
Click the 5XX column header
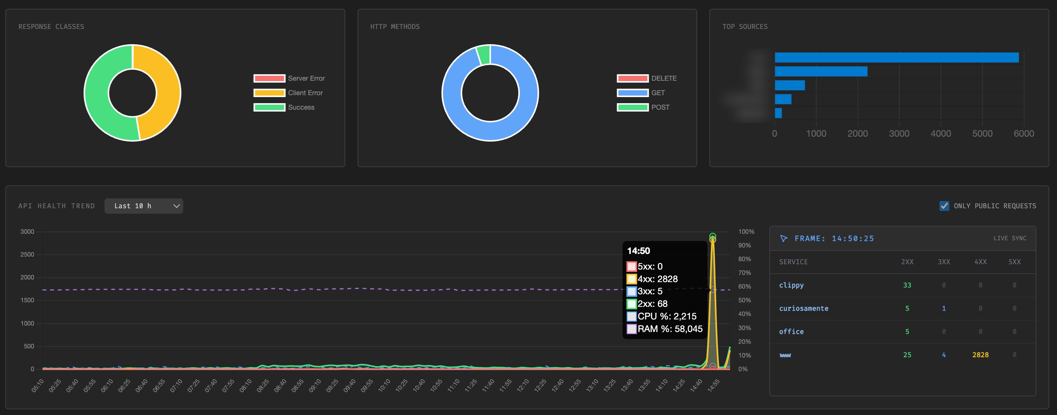point(1014,262)
